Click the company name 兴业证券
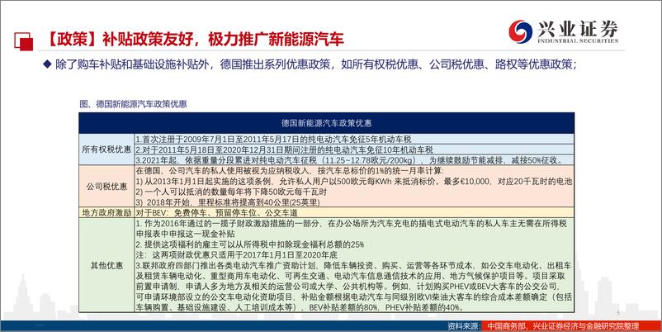The image size is (662, 332). [x=578, y=29]
